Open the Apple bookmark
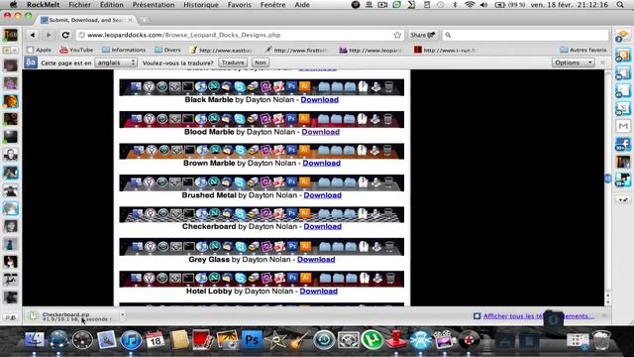This screenshot has width=634, height=357. 40,50
